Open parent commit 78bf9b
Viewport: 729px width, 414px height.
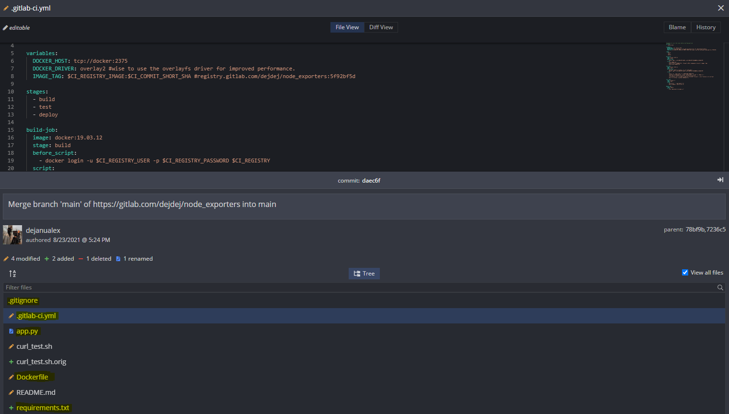pos(695,230)
